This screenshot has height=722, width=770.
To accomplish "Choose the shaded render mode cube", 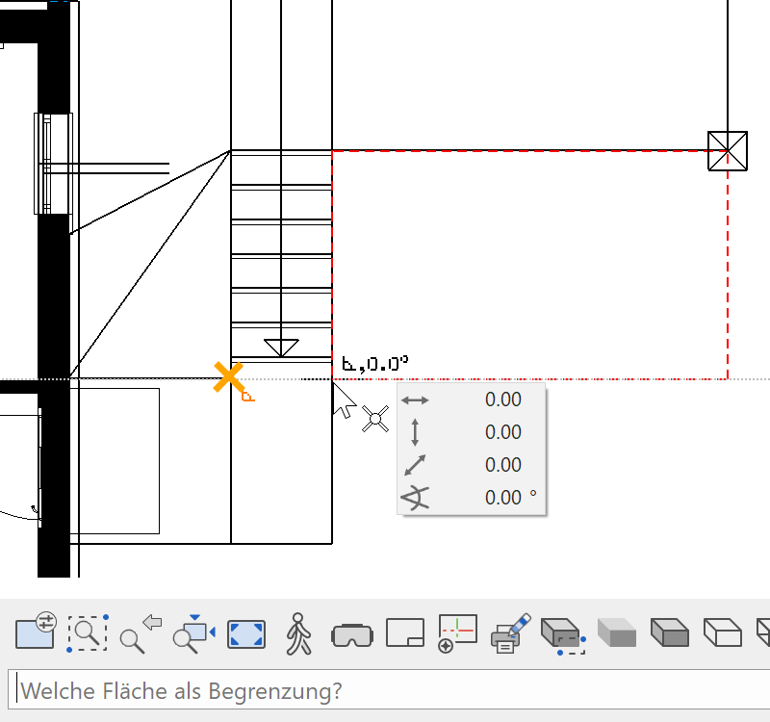I will [617, 633].
